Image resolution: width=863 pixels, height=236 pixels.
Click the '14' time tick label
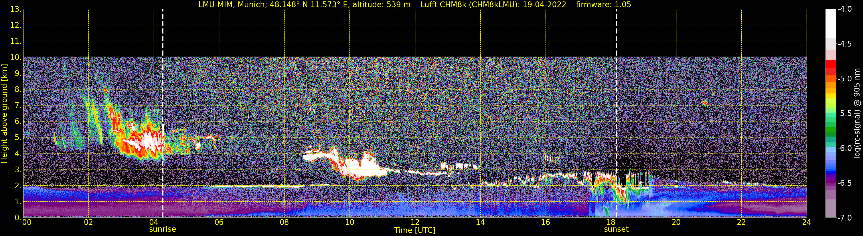480,222
